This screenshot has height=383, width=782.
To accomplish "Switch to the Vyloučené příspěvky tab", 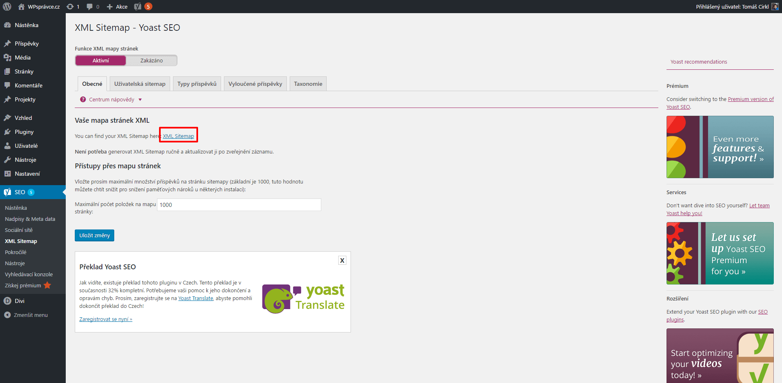I will [255, 84].
